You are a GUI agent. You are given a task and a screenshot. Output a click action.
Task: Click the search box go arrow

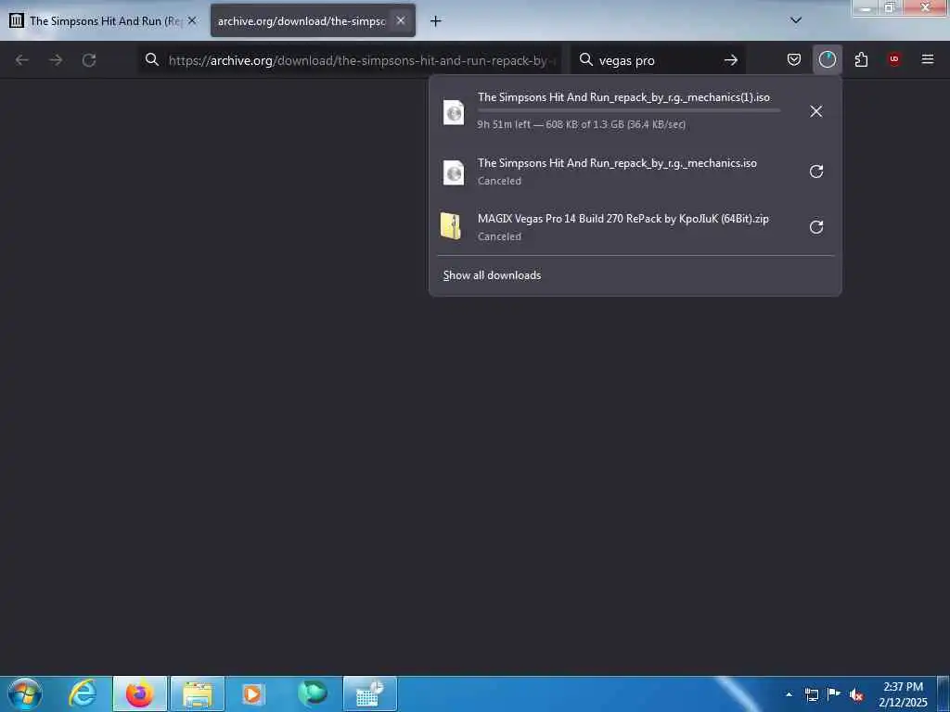(731, 60)
